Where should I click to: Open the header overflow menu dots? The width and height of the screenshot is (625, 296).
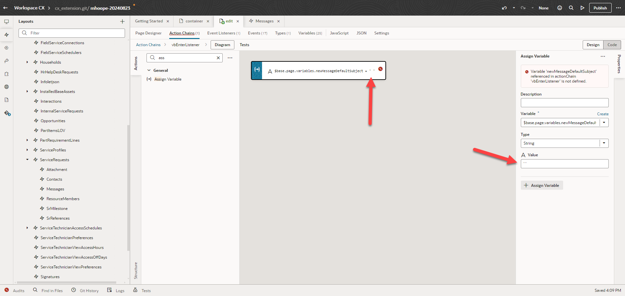618,8
